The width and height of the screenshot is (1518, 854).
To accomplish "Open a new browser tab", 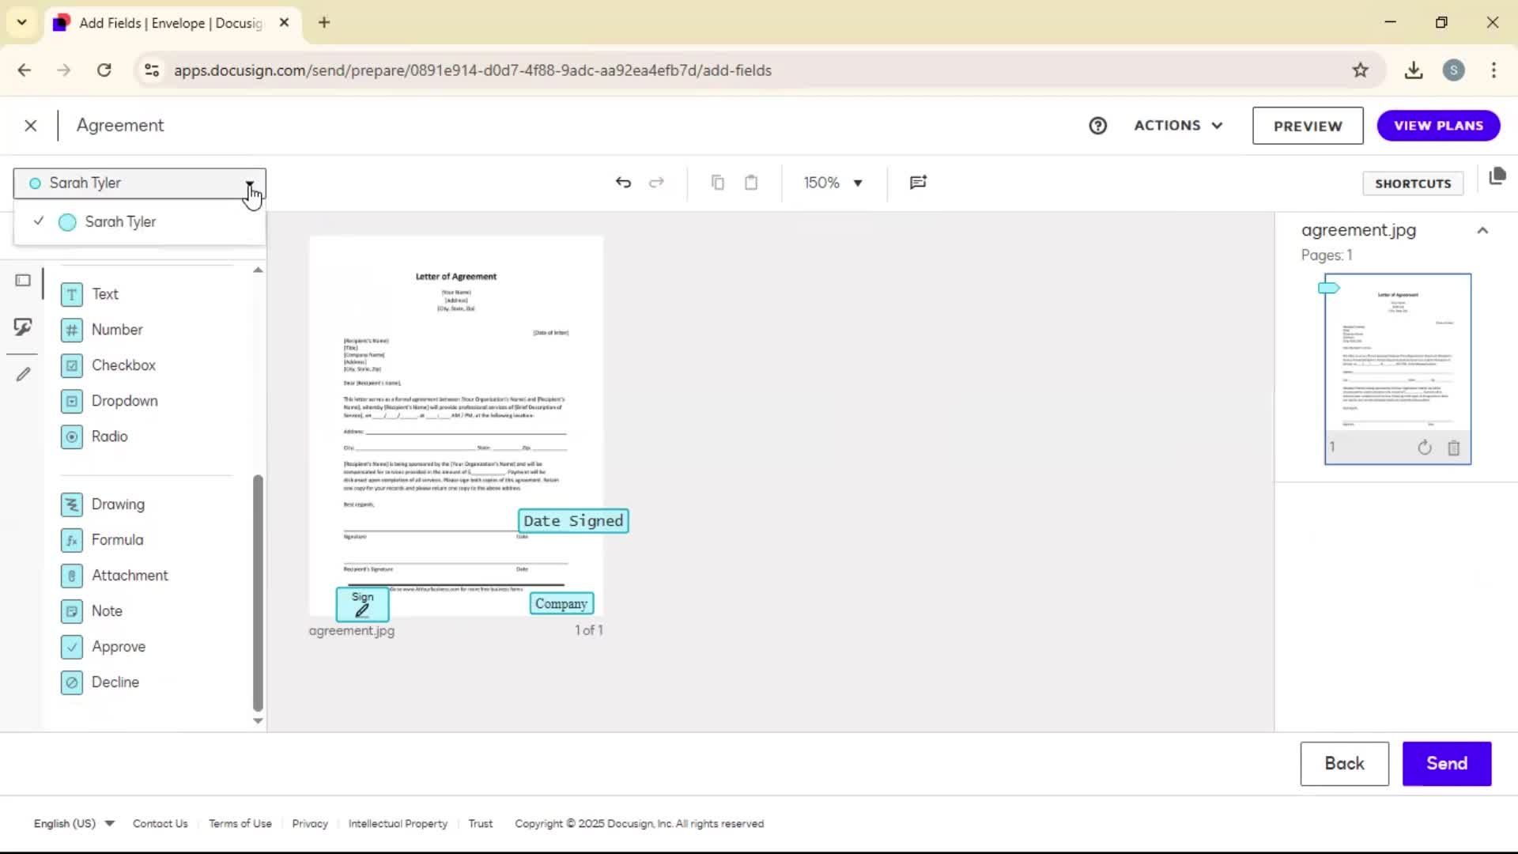I will tap(324, 22).
